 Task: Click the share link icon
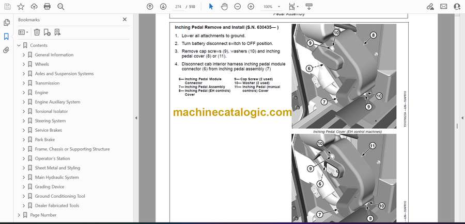tap(430, 7)
